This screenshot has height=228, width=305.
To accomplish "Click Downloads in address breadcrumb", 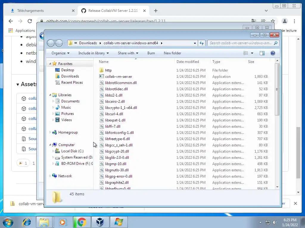I will point(88,43).
